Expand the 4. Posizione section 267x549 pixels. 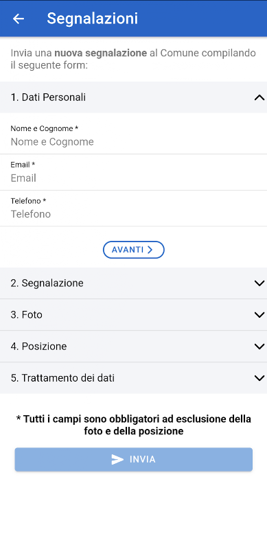coord(133,347)
